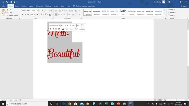
Task: Open font name dropdown in ribbon
Action: pyautogui.click(x=32, y=11)
